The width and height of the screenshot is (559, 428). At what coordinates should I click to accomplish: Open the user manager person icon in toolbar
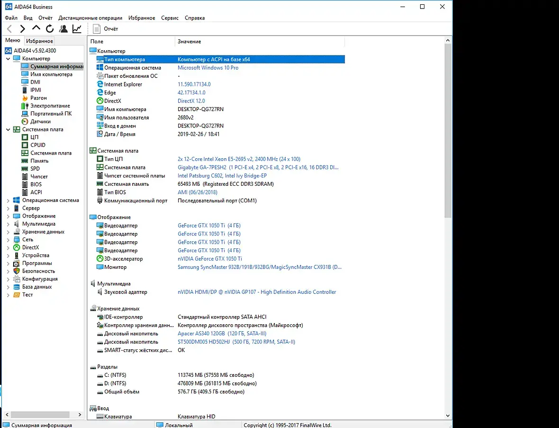point(63,29)
